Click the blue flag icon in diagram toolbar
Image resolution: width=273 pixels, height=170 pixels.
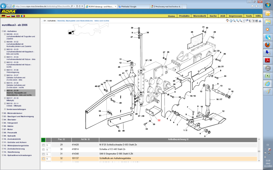[247, 21]
